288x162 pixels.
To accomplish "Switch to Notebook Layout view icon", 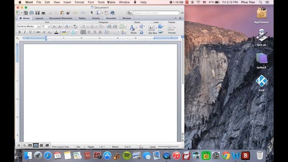I will (x=41, y=145).
